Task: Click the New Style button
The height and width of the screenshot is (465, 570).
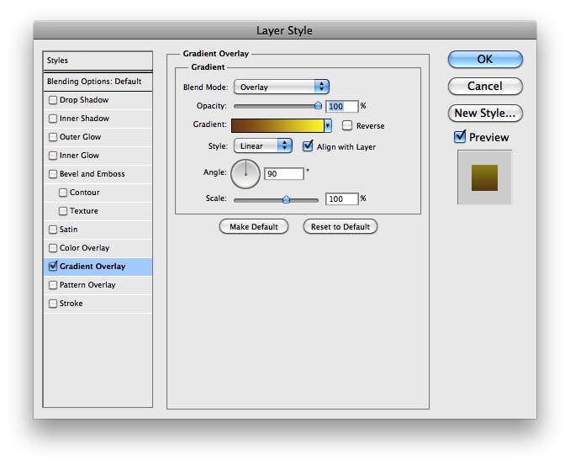Action: point(485,113)
